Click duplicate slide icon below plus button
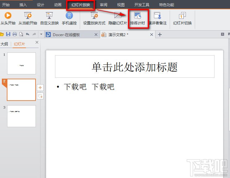The width and height of the screenshot is (230, 178). click(40, 96)
